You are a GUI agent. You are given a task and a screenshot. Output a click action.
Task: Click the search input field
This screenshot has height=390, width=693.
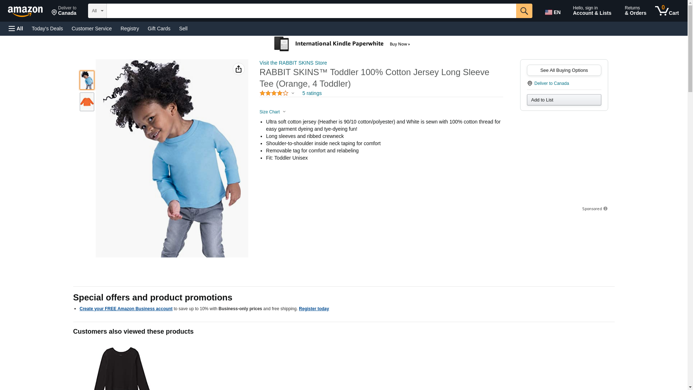click(x=311, y=11)
